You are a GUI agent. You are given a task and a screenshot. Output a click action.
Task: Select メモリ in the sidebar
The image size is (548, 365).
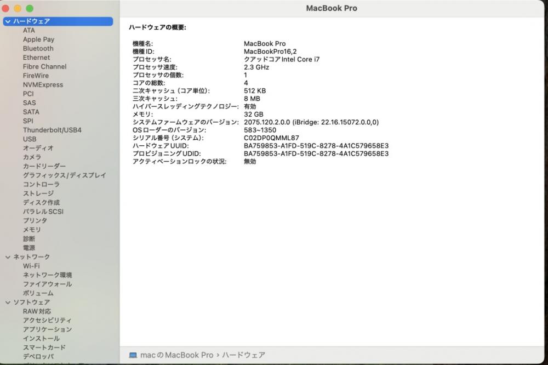[32, 230]
